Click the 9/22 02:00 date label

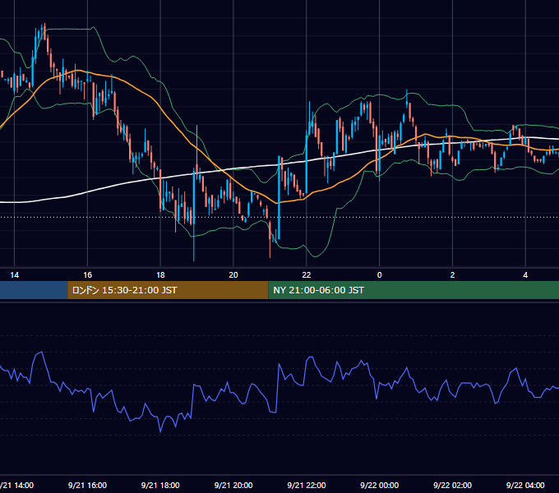pos(452,485)
